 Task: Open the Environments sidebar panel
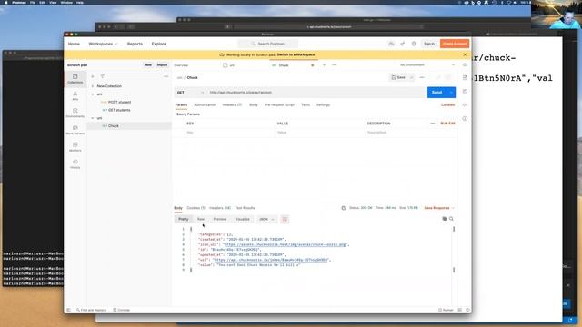point(75,113)
